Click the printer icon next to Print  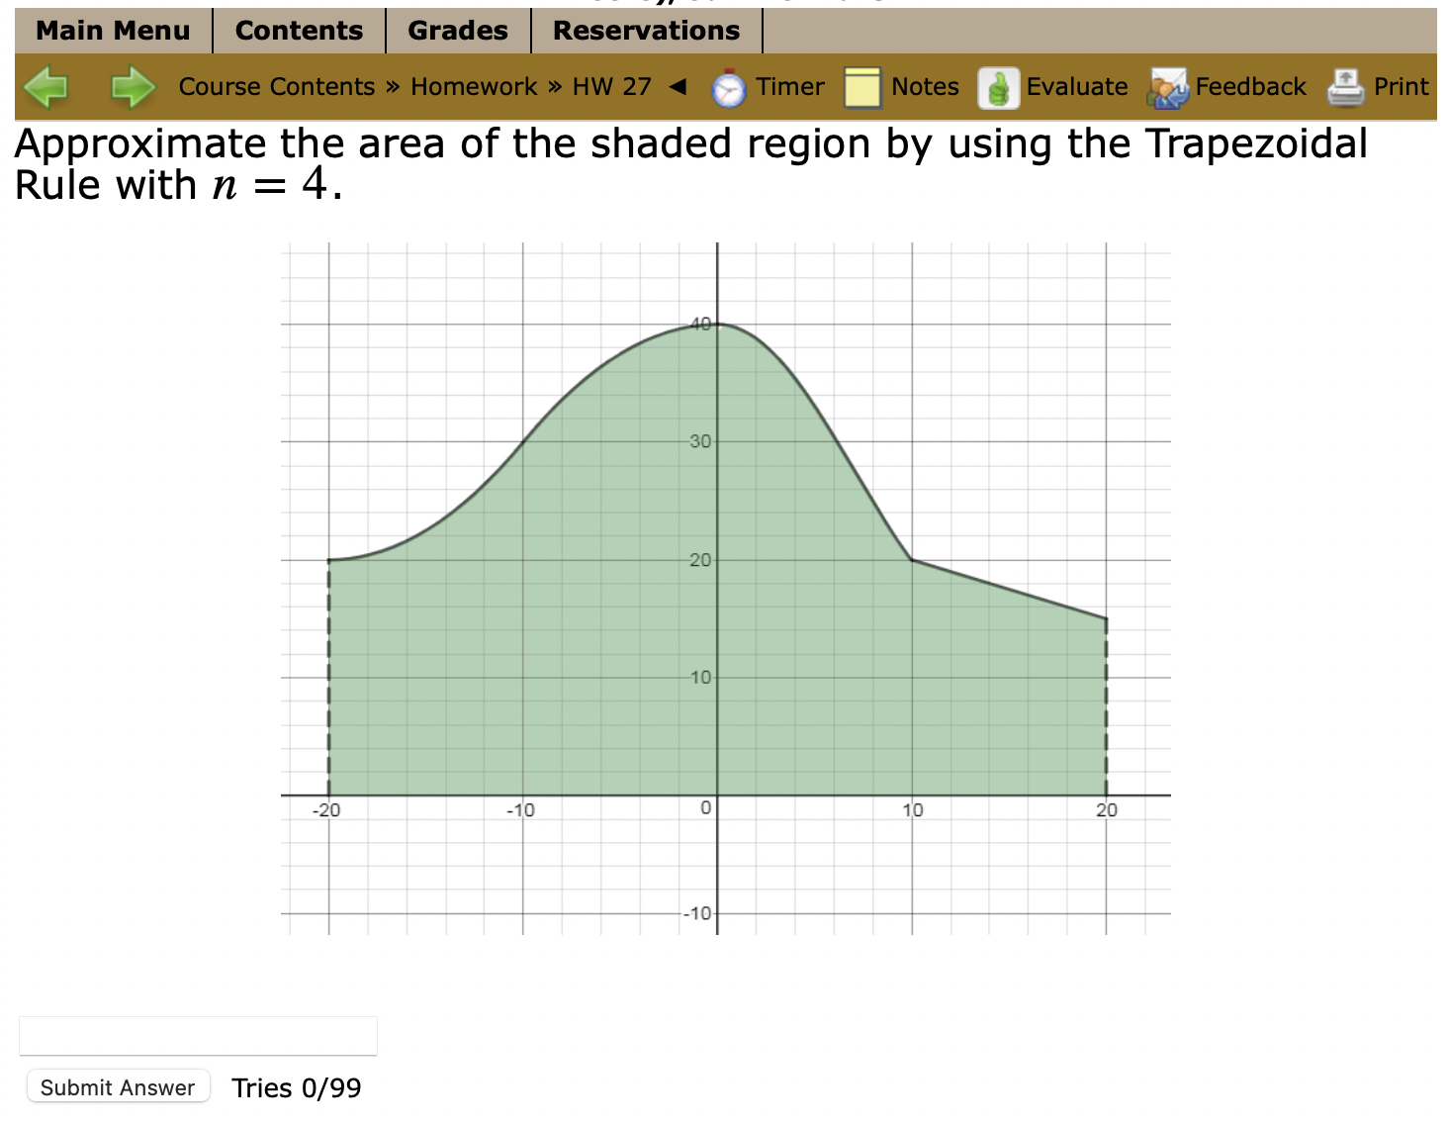1345,87
